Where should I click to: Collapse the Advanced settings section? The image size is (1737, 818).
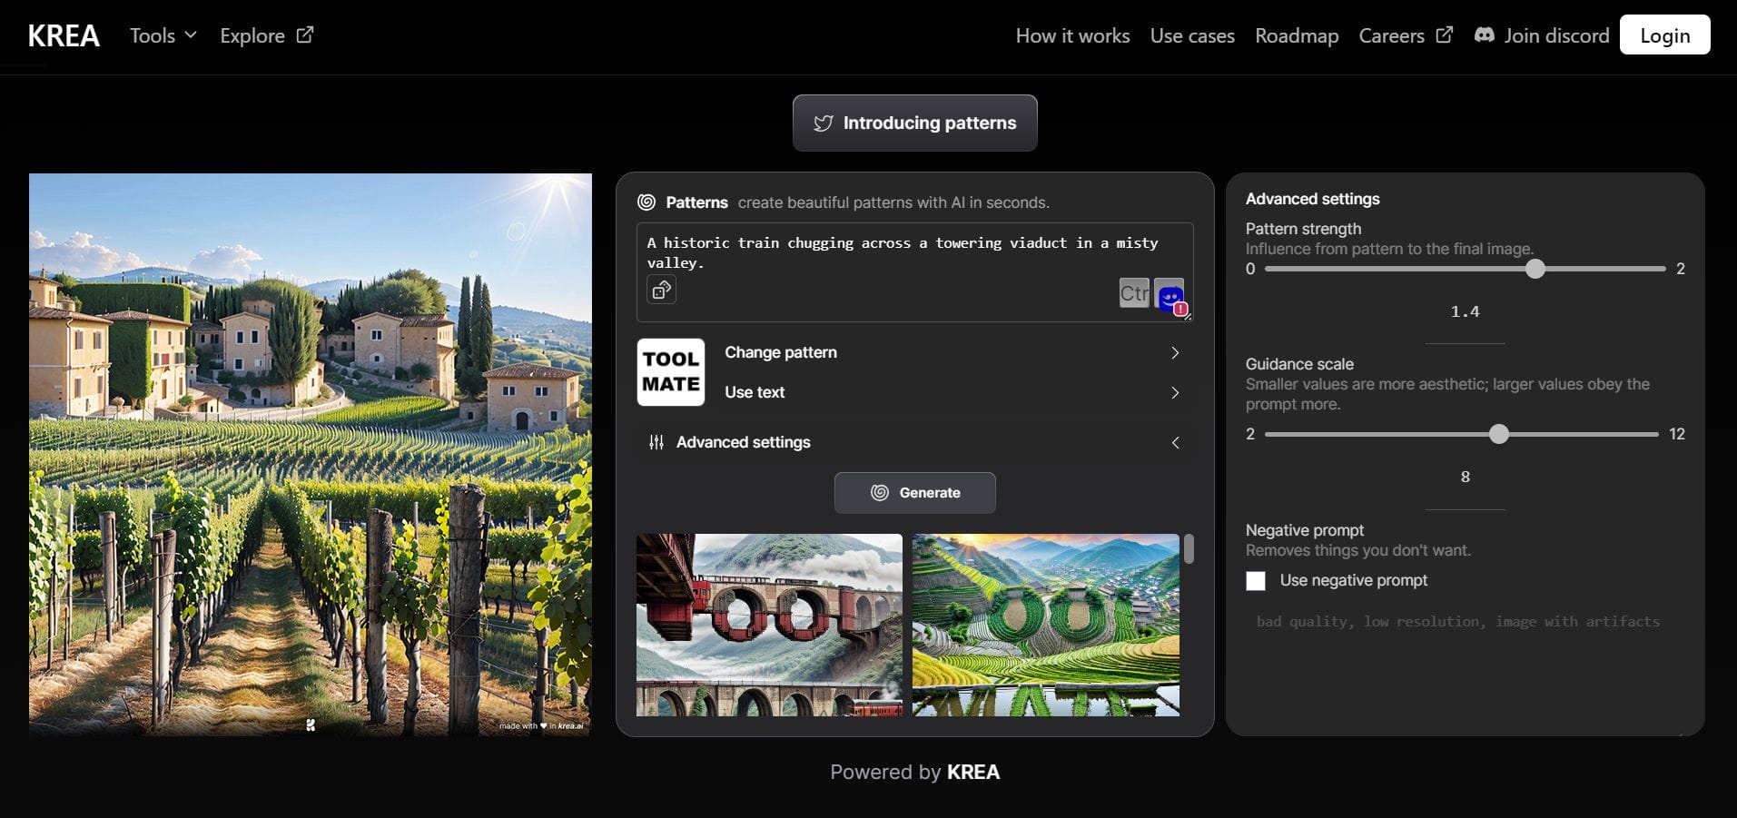pyautogui.click(x=1175, y=443)
